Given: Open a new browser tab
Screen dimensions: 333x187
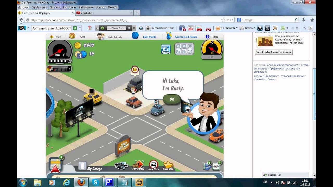Looking at the screenshot, I should pyautogui.click(x=137, y=13).
